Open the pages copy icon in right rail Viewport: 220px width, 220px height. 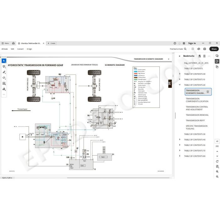(217, 67)
